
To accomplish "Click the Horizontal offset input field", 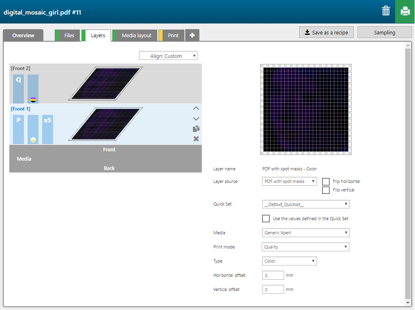I will click(273, 276).
